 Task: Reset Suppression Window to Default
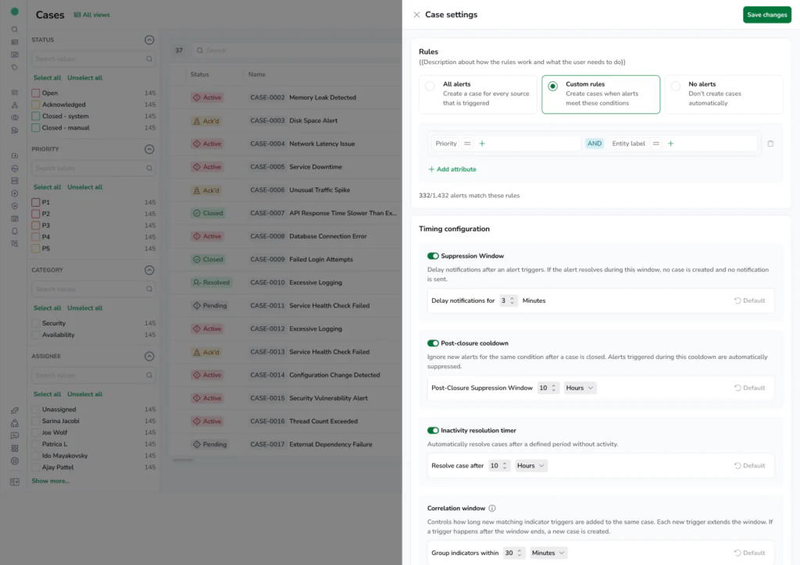tap(749, 300)
